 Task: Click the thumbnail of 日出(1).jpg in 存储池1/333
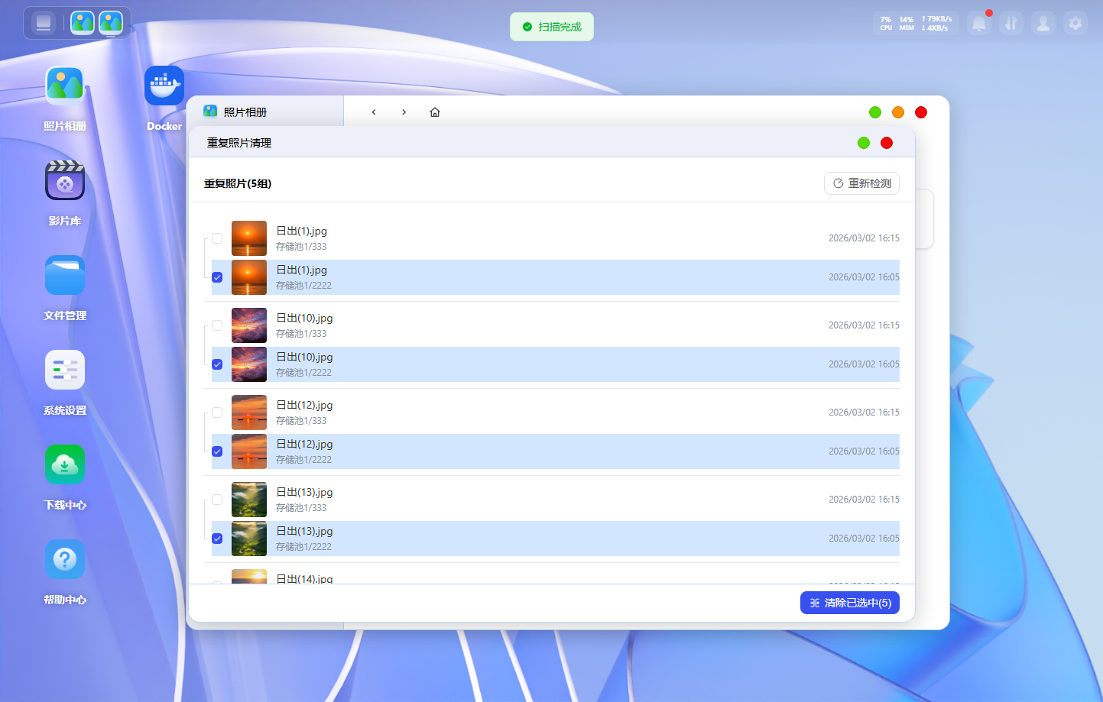click(x=249, y=238)
